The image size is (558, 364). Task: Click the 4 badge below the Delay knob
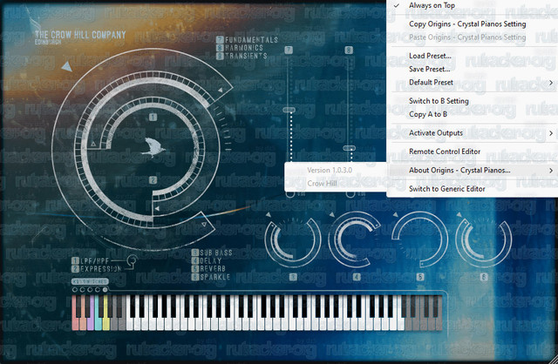click(x=357, y=277)
